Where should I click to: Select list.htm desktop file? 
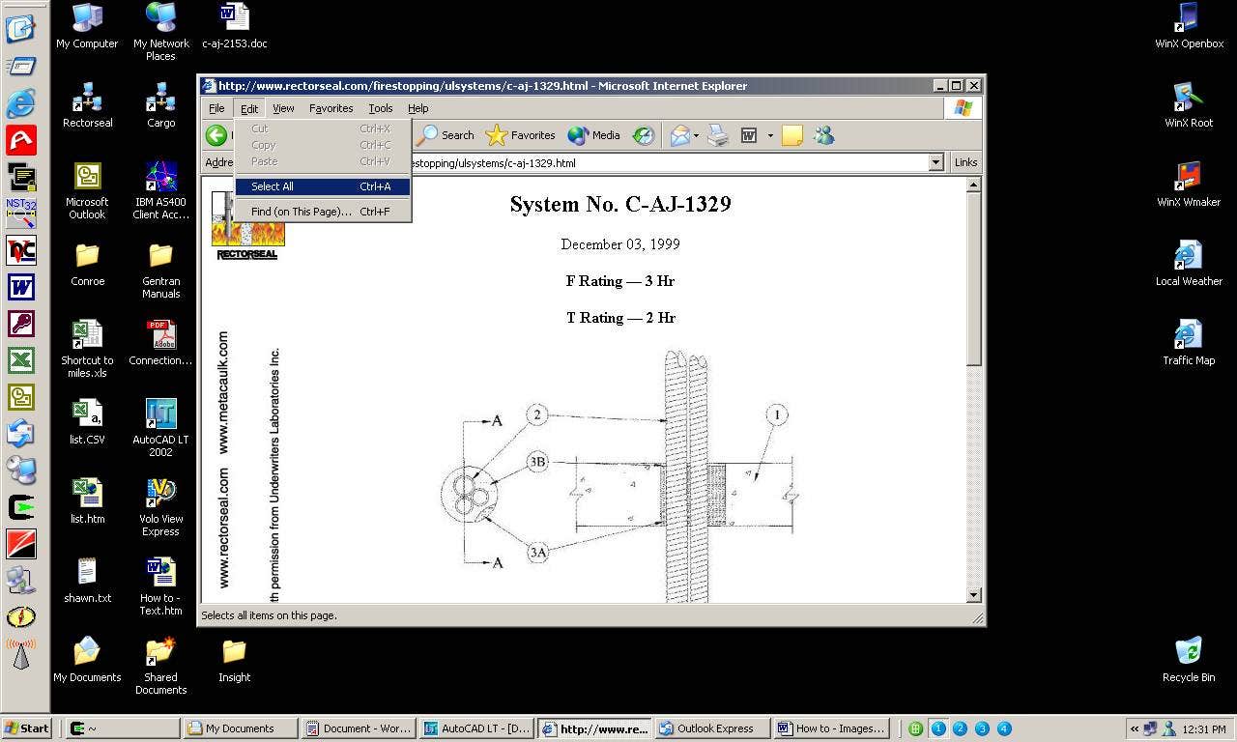click(87, 501)
